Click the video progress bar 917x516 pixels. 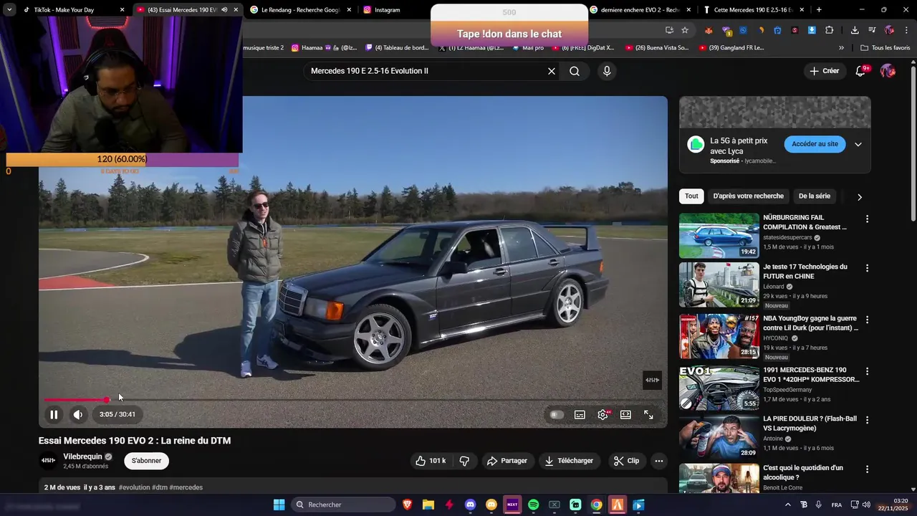(x=352, y=400)
